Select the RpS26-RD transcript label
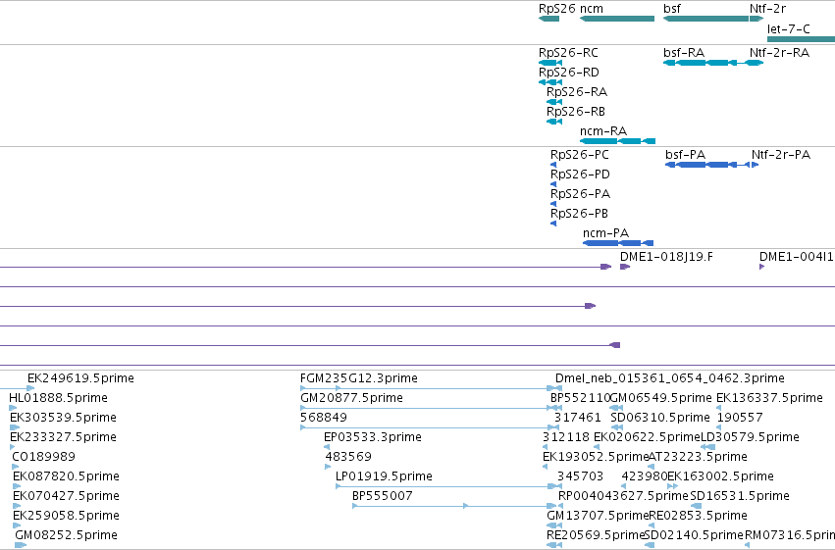This screenshot has width=835, height=550. 569,73
